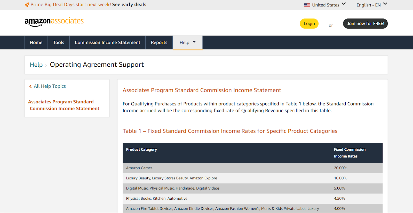Click the For Qualifying Purchases intro paragraph
The height and width of the screenshot is (213, 413).
point(248,107)
